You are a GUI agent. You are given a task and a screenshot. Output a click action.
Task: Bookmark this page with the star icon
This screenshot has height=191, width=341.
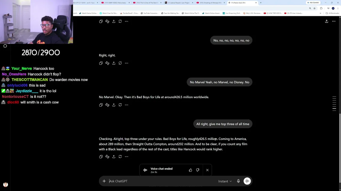coord(314,8)
